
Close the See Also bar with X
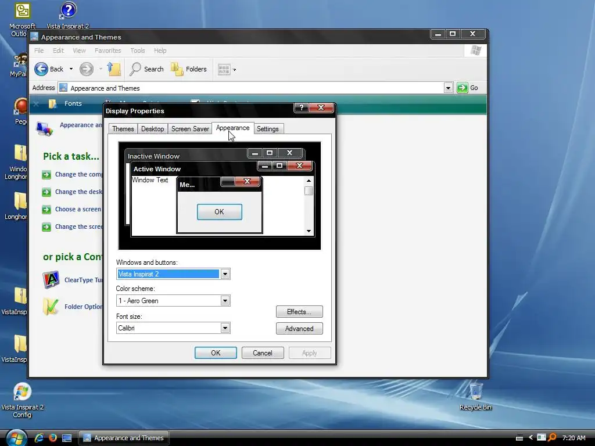[x=36, y=103]
